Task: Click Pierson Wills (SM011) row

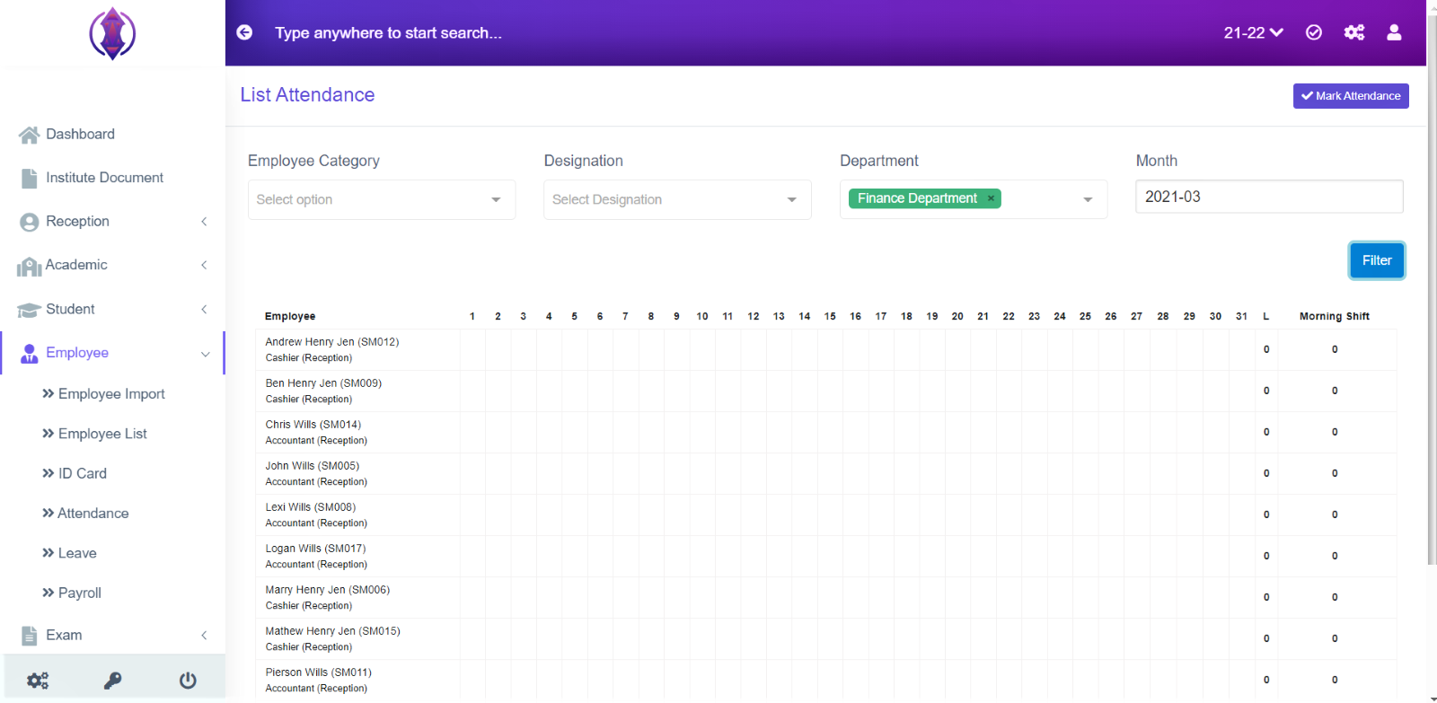Action: click(x=825, y=681)
